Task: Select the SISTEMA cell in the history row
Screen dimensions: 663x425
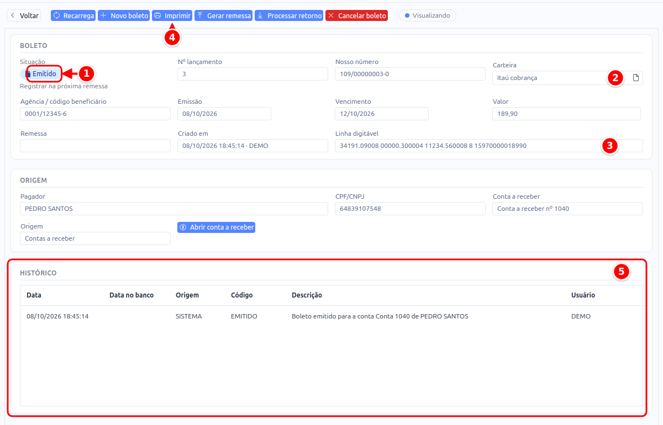Action: 189,316
